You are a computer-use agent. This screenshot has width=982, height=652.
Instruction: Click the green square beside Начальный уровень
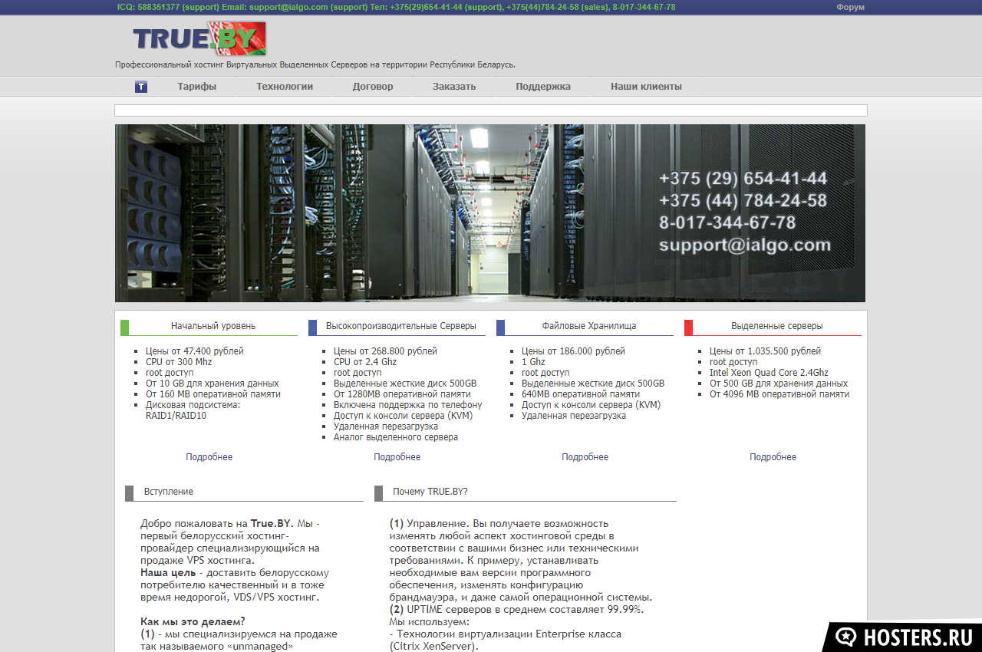[124, 328]
